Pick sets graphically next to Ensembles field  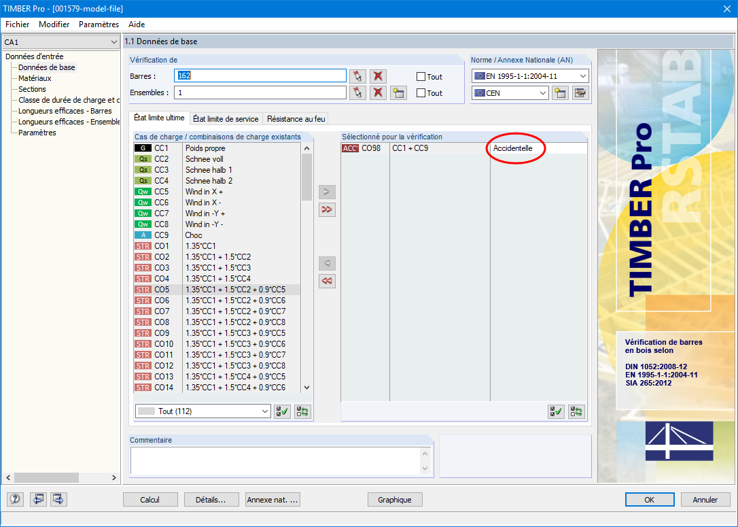(x=357, y=92)
